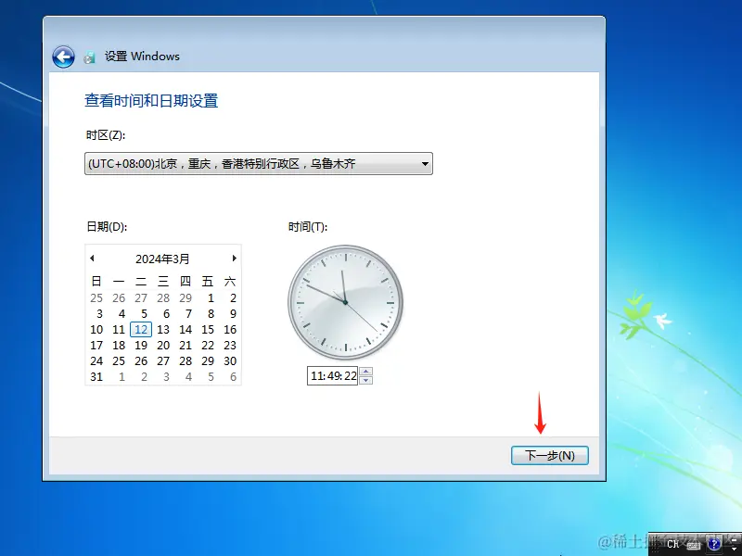Select black March 29 in fifth row
Screen dimensions: 742x556
tap(208, 361)
